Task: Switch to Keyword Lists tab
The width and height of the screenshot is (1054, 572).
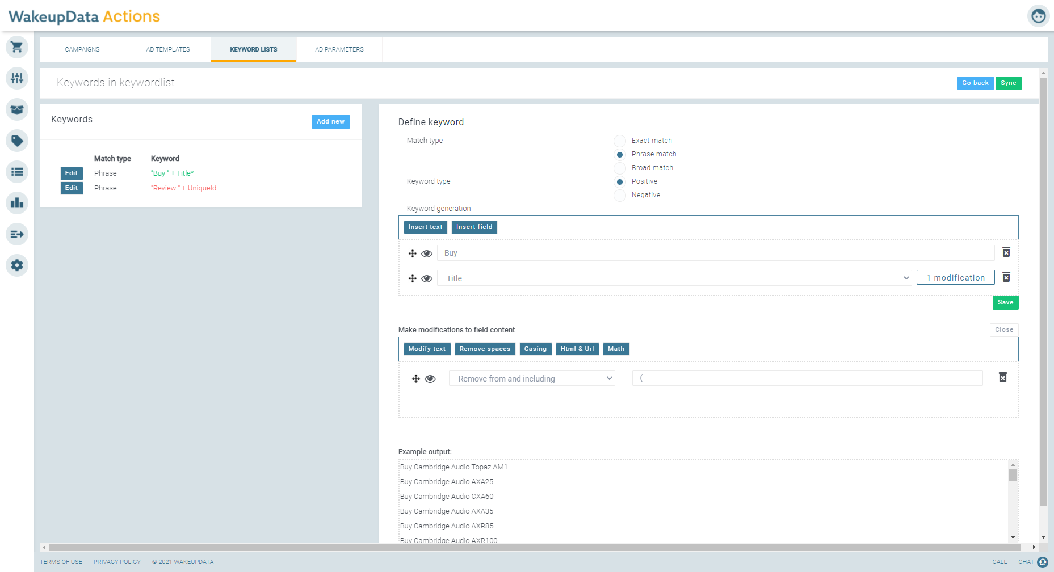Action: pyautogui.click(x=254, y=49)
